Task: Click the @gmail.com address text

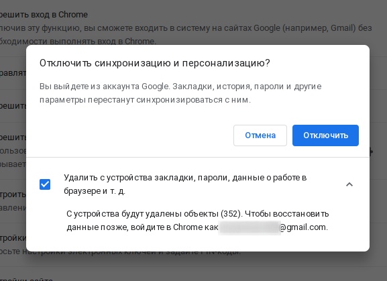Action: (x=303, y=227)
